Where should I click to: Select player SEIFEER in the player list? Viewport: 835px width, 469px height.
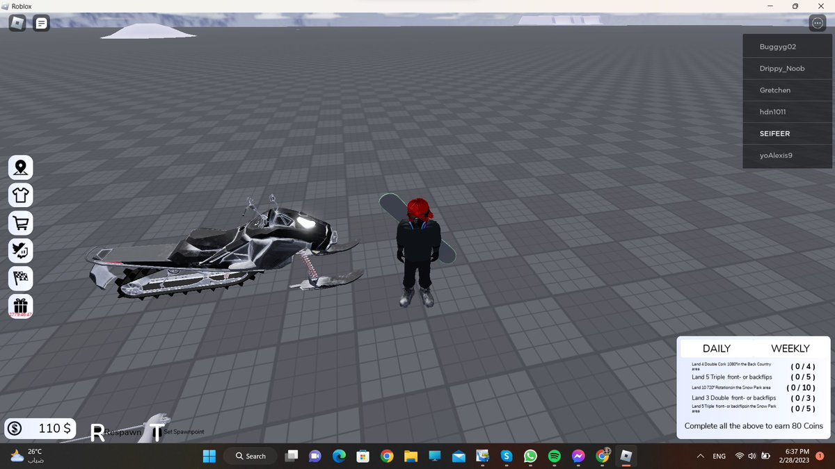point(787,133)
